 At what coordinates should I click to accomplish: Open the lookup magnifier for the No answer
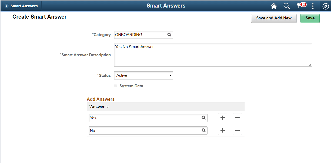click(x=203, y=130)
